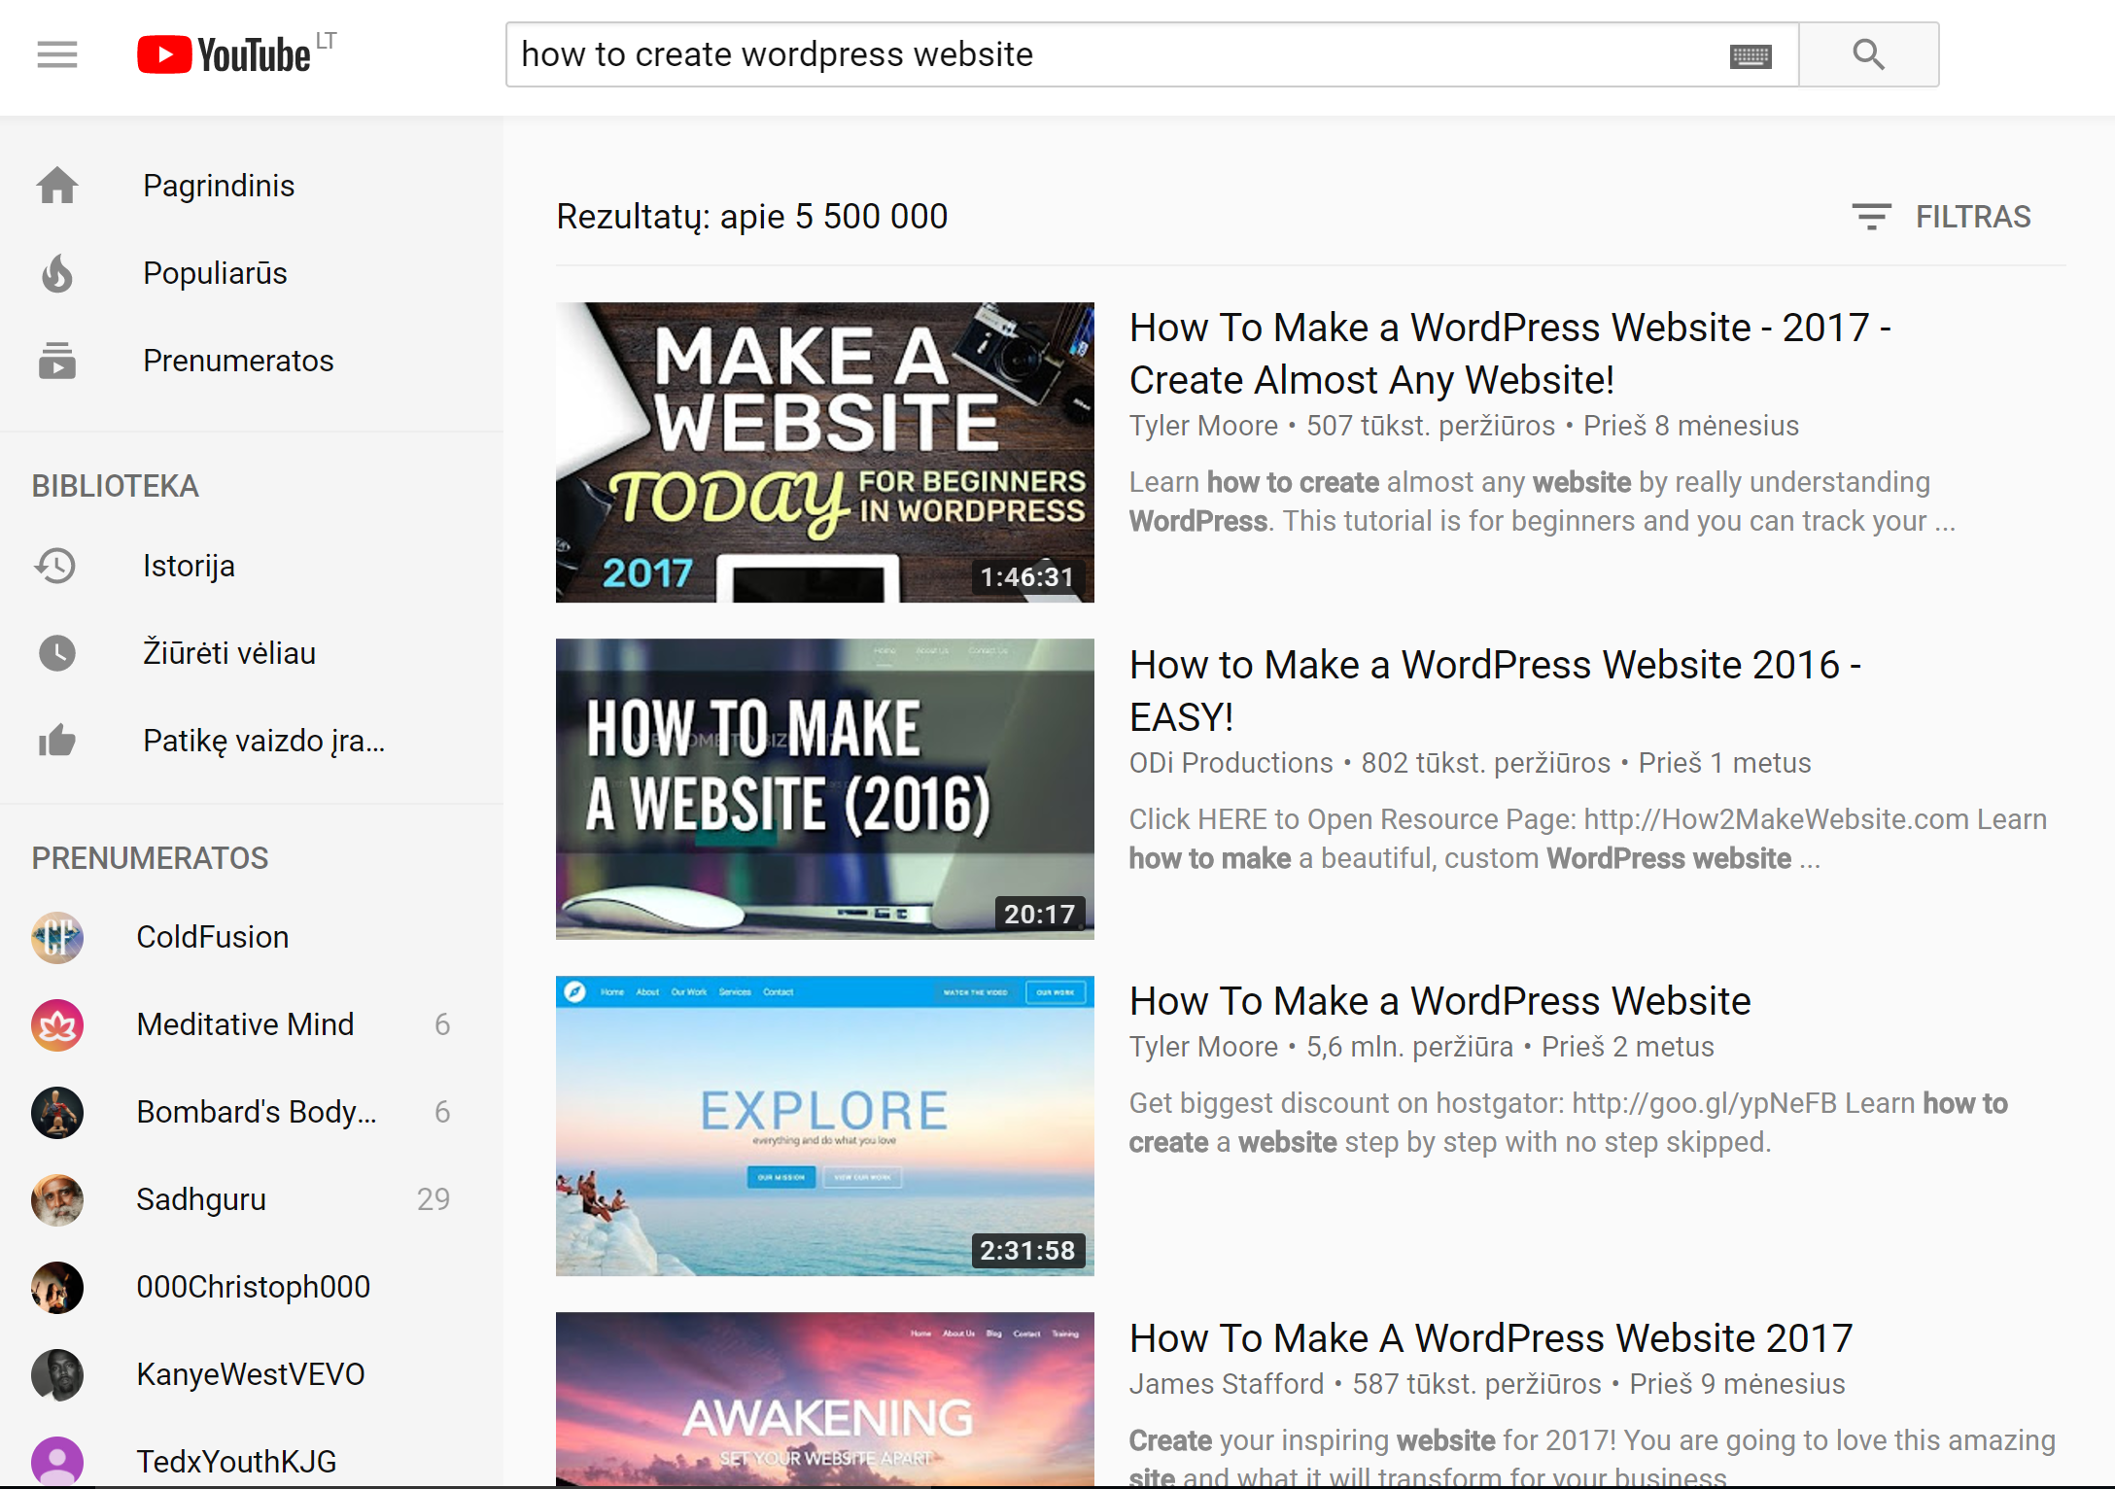The height and width of the screenshot is (1489, 2115).
Task: Open Make A Website Today 2017 thumbnail
Action: [x=824, y=452]
